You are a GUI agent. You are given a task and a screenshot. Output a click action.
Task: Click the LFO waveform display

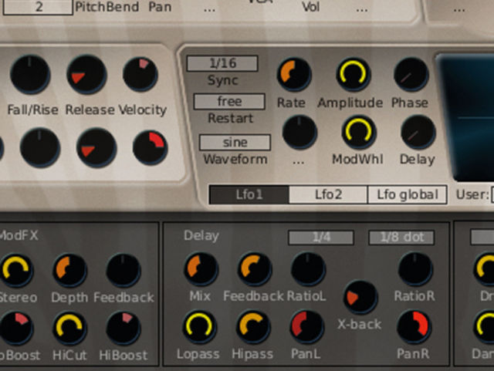click(x=466, y=117)
